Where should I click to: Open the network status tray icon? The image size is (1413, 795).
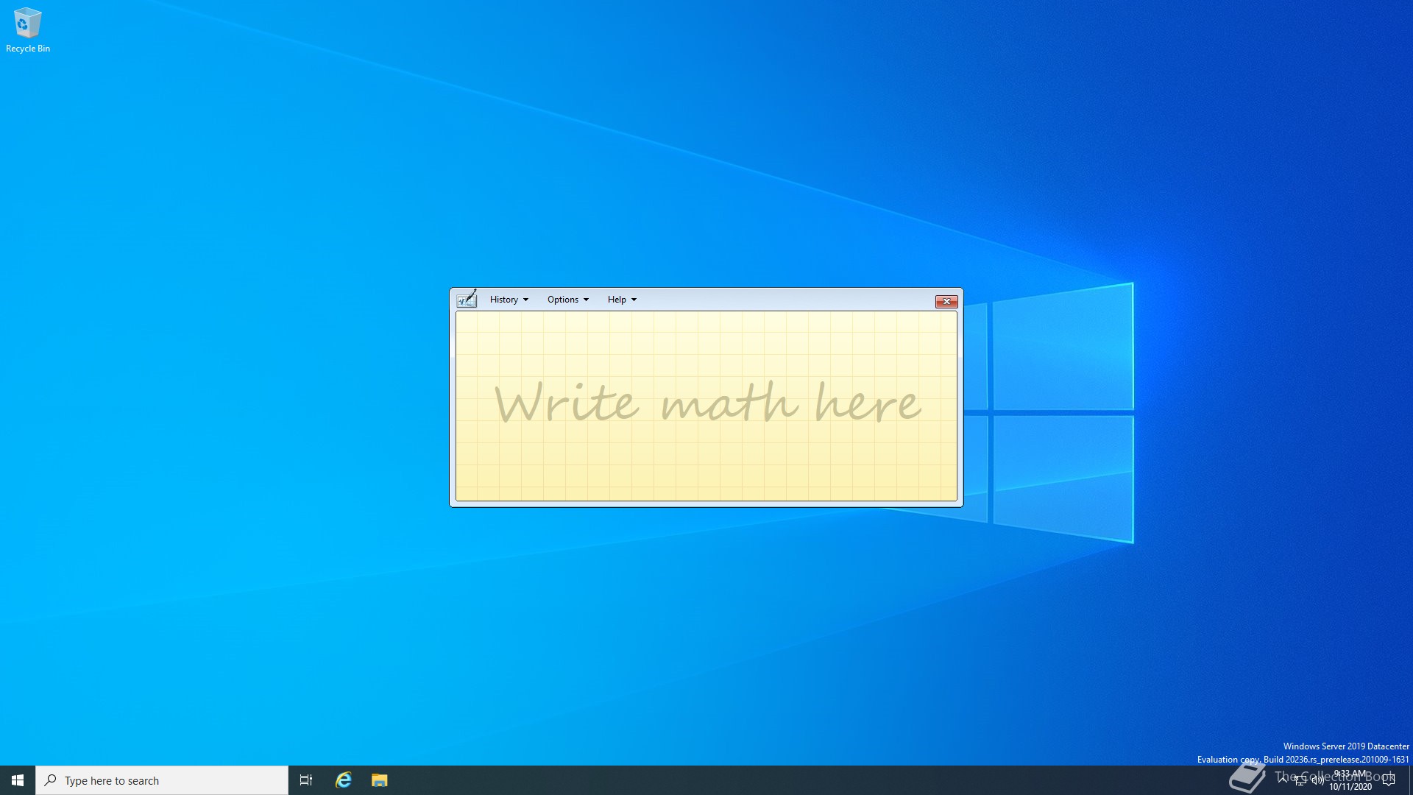tap(1300, 780)
